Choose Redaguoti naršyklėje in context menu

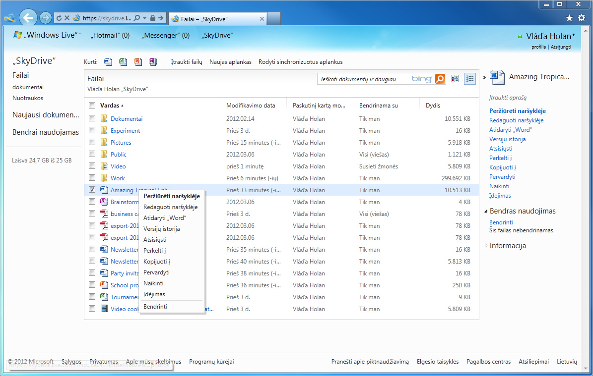tap(171, 207)
